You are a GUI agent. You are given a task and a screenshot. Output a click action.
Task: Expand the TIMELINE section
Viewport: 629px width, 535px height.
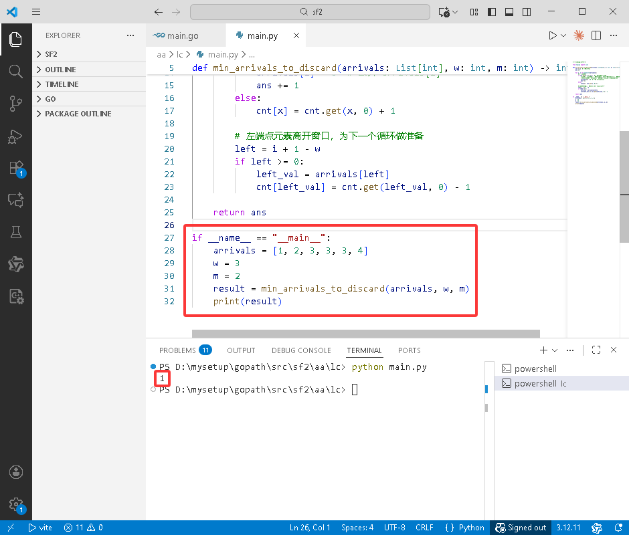point(88,84)
